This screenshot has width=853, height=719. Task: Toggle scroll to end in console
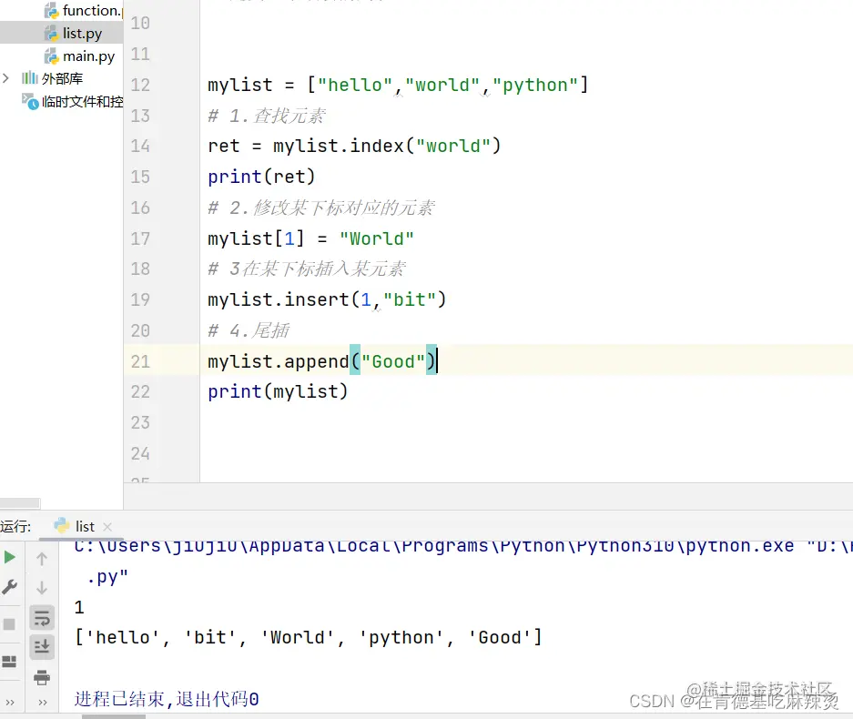point(42,647)
